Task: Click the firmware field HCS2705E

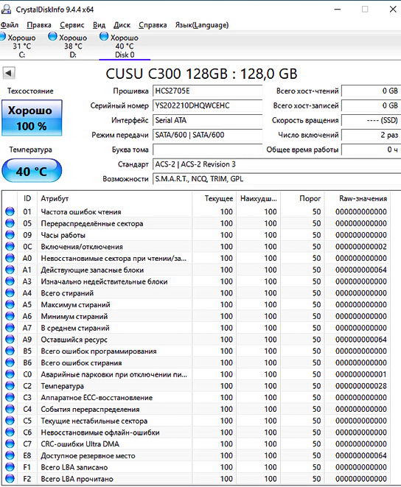Action: tap(207, 91)
